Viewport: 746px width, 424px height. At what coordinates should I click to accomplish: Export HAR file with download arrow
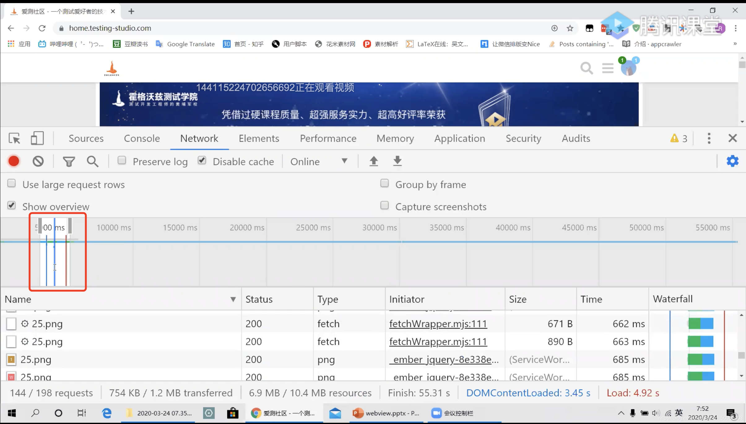pos(397,161)
